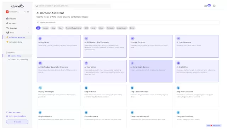Click the Projects icon in sidebar
The width and height of the screenshot is (227, 130).
pyautogui.click(x=7, y=18)
